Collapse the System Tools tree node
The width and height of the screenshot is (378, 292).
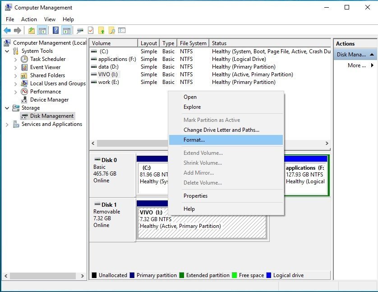click(x=7, y=51)
